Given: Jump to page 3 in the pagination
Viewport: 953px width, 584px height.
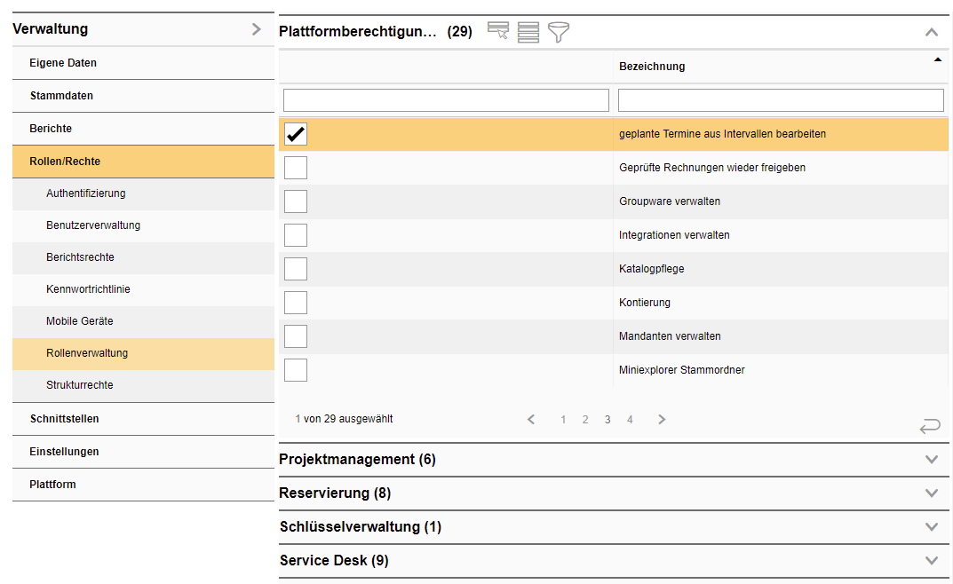Looking at the screenshot, I should point(608,420).
